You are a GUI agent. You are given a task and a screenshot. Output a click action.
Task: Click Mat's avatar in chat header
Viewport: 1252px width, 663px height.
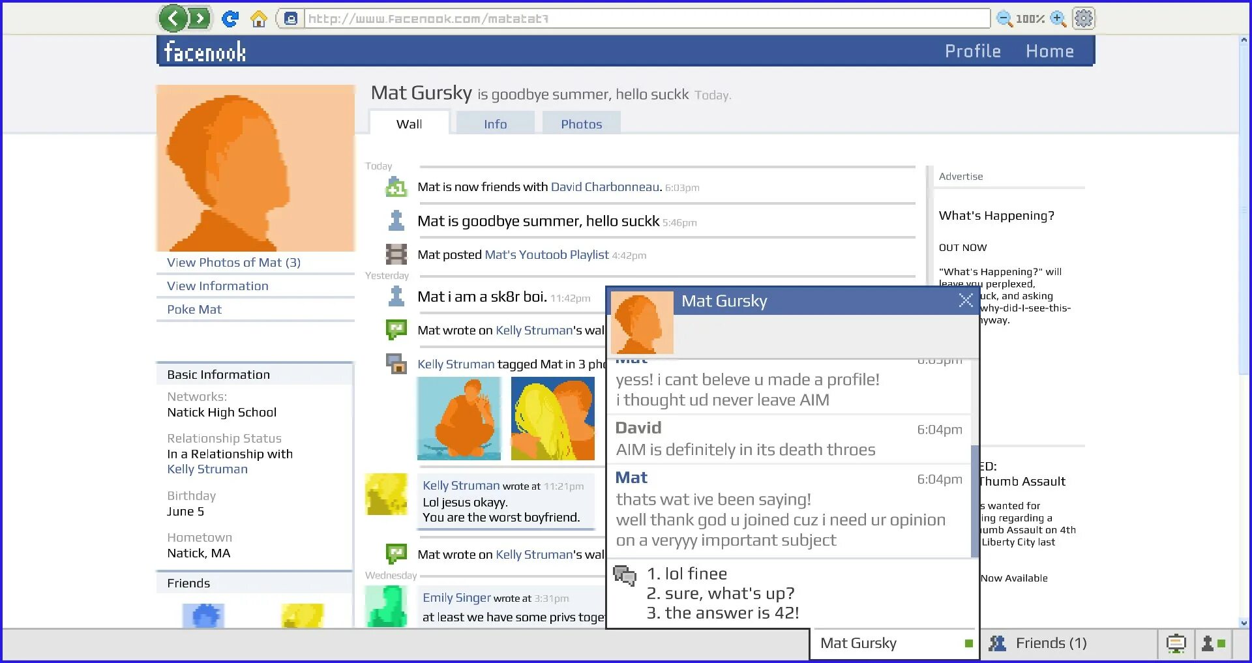642,323
